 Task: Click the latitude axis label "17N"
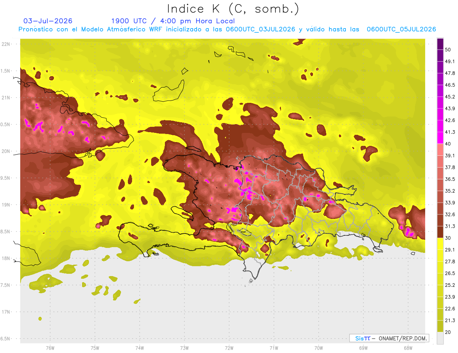point(6,312)
